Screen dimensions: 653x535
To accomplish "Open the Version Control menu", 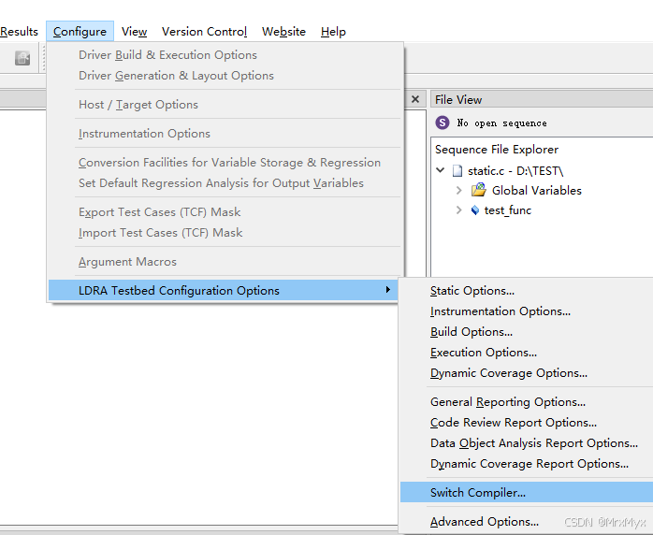I will click(x=204, y=32).
